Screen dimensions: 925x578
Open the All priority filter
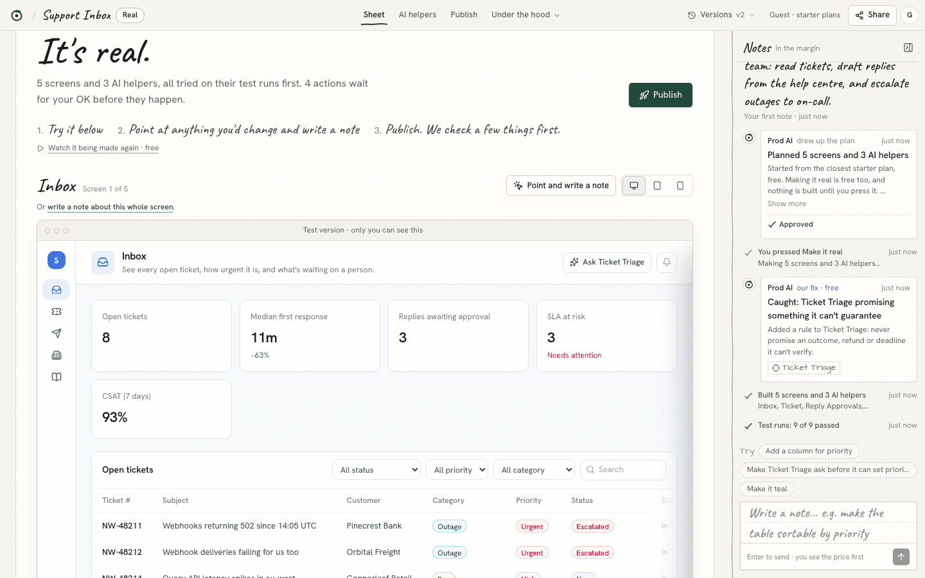tap(457, 469)
